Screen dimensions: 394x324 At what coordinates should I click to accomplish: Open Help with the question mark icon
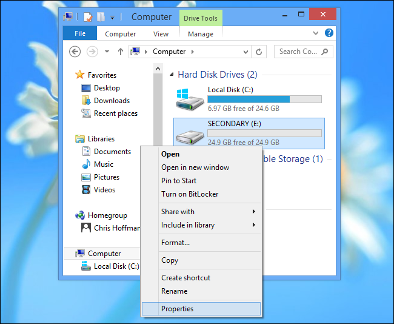(329, 33)
